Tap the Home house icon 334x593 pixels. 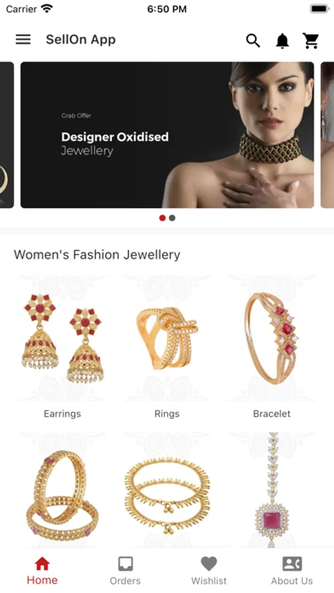(x=42, y=564)
